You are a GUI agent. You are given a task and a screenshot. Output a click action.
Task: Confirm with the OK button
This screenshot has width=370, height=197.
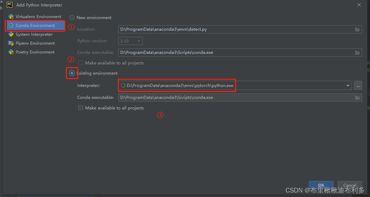[321, 185]
